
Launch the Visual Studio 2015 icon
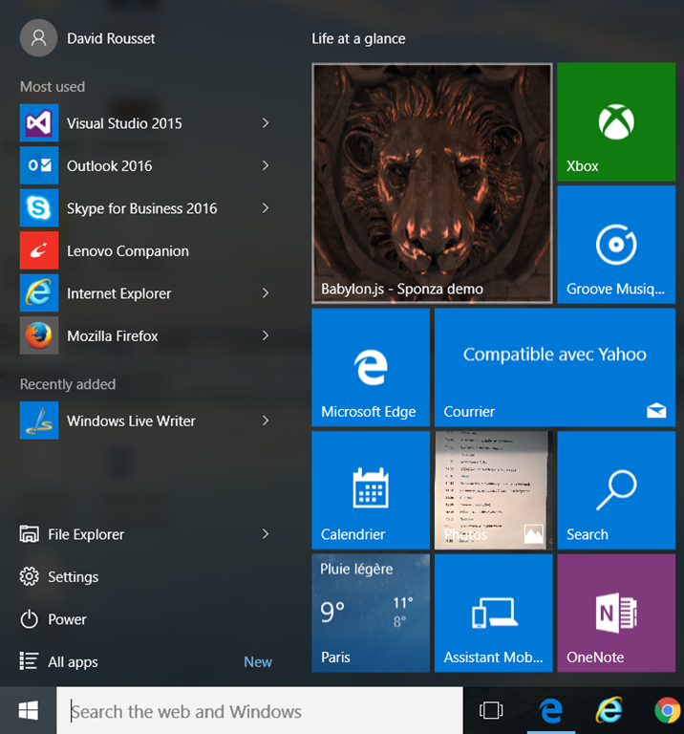(x=39, y=123)
